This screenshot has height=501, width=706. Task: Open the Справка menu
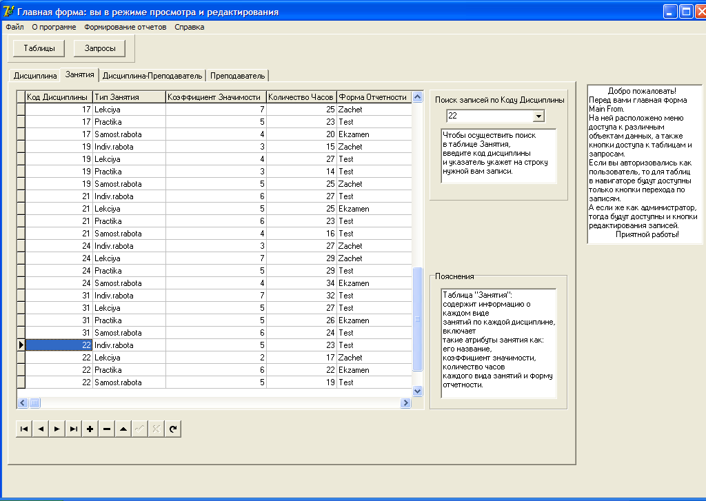pyautogui.click(x=190, y=27)
